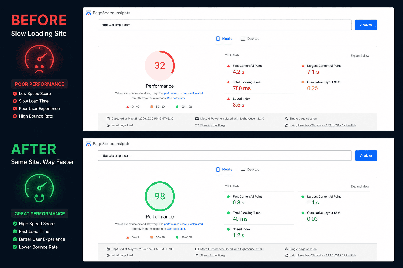Click the desktop monitor icon in the After panel
Image resolution: width=403 pixels, height=268 pixels.
(x=243, y=170)
